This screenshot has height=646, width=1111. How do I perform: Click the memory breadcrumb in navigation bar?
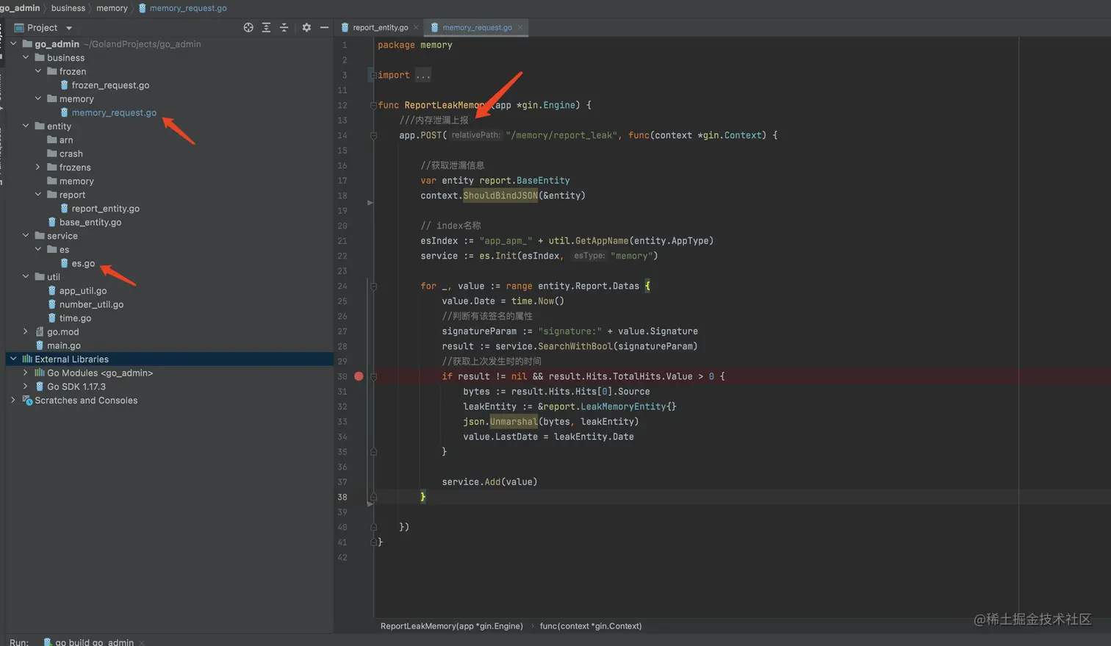tap(112, 8)
